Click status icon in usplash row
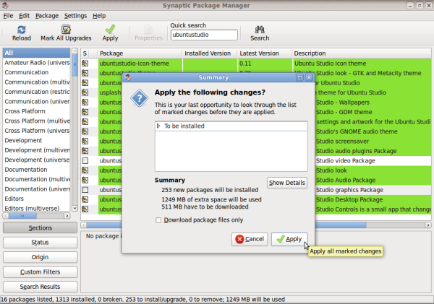Viewport: 434px width, 304px height. click(x=85, y=92)
